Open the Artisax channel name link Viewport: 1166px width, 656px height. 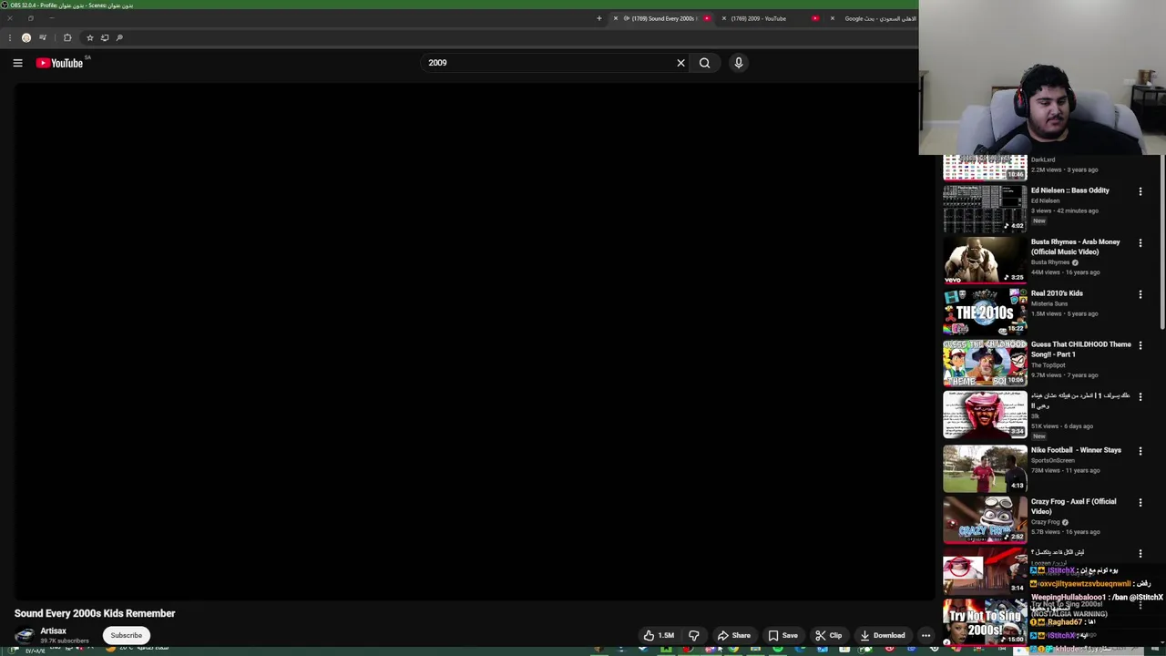[x=53, y=630]
